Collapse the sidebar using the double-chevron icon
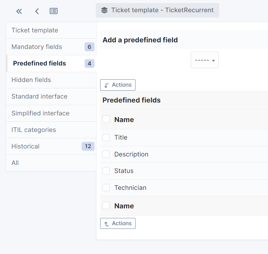The width and height of the screenshot is (268, 254). click(19, 11)
